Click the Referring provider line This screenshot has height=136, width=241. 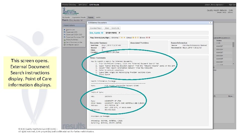click(106, 123)
